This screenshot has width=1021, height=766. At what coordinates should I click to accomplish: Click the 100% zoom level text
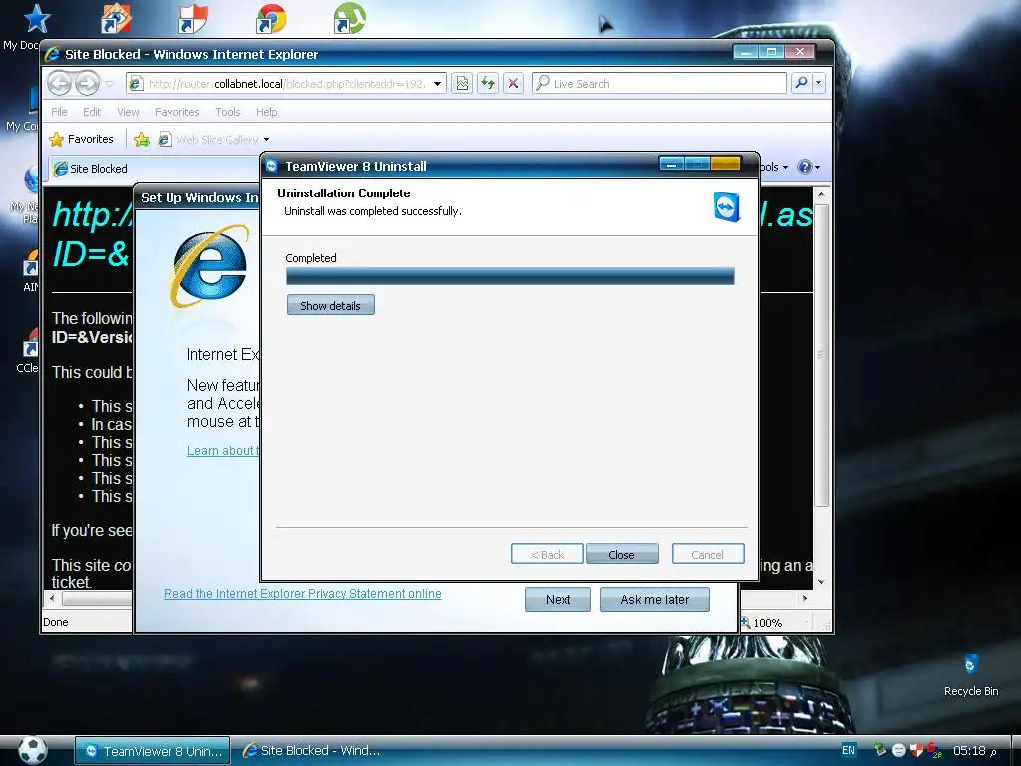768,622
